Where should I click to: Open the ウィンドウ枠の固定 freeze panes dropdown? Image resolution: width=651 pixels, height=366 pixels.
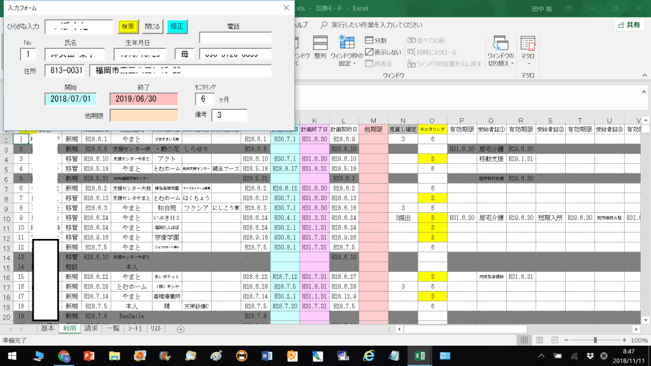(x=347, y=60)
